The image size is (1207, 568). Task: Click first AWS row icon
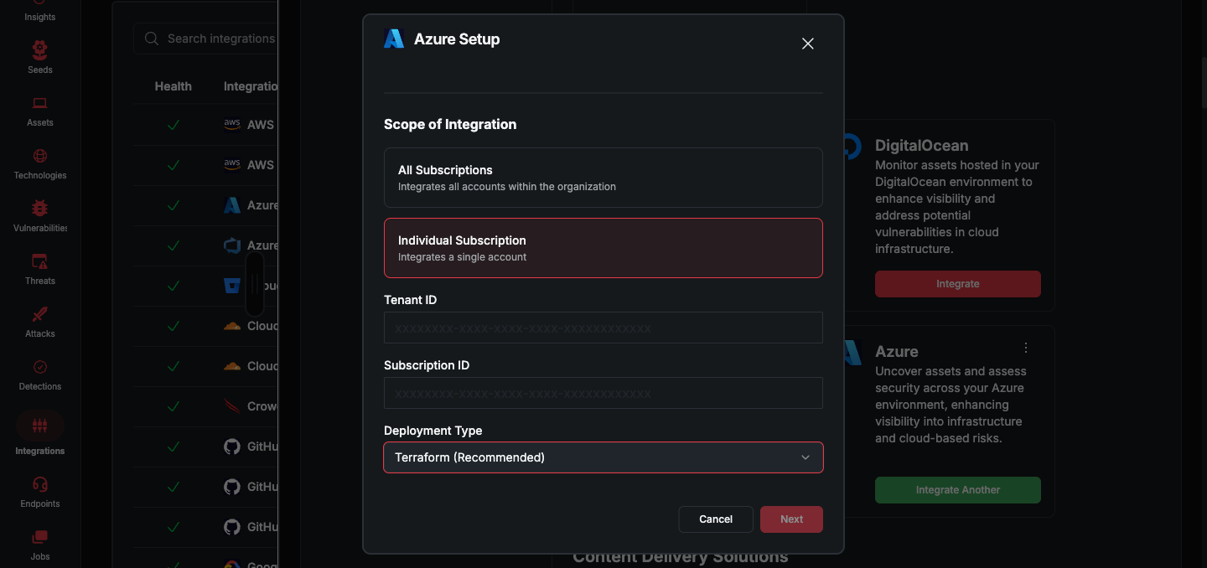coord(232,124)
